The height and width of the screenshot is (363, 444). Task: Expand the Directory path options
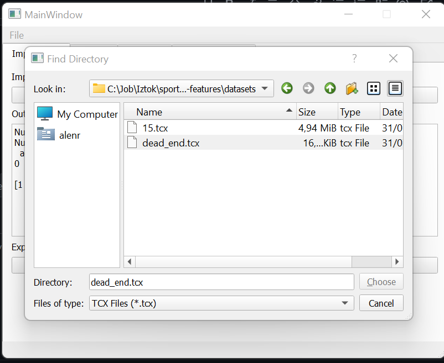[221, 282]
